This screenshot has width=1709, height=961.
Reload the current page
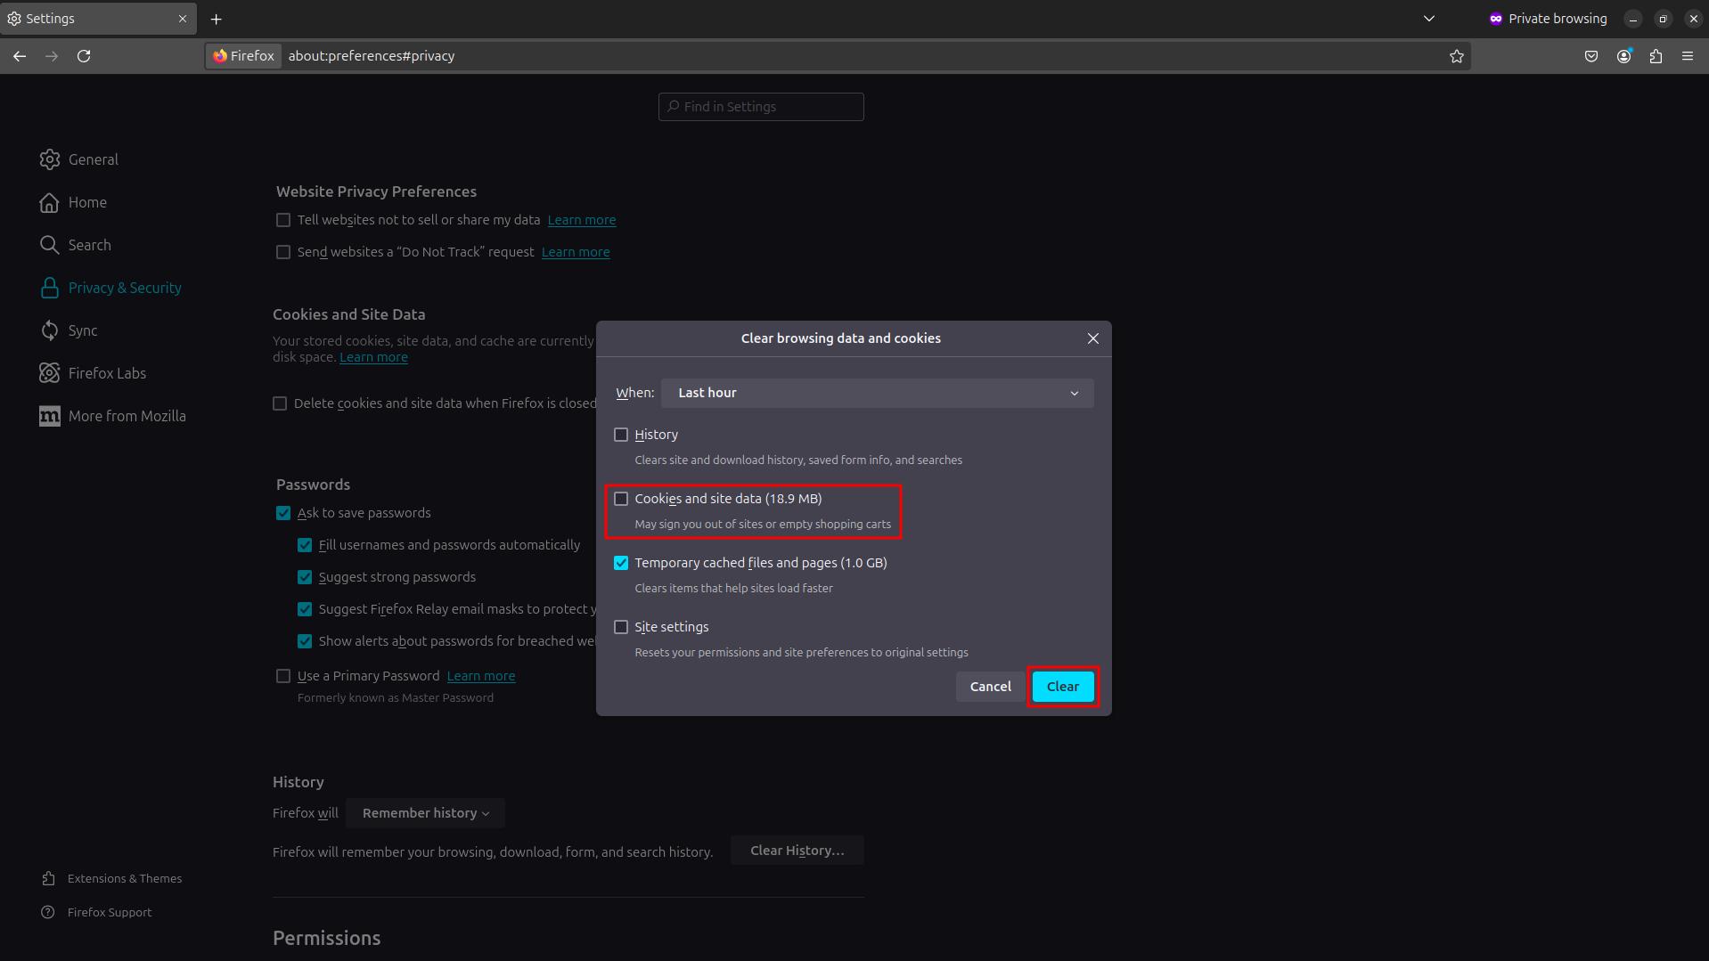84,56
